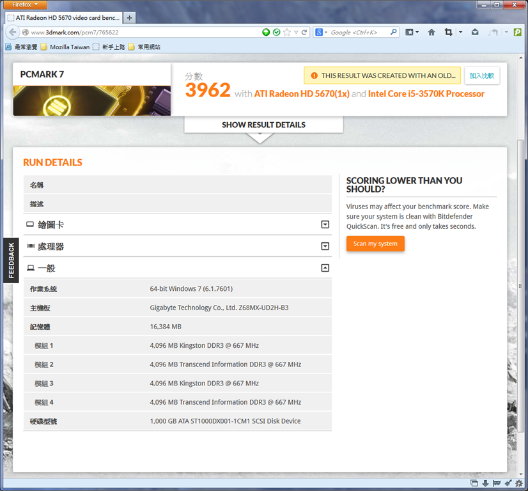The width and height of the screenshot is (528, 491).
Task: Open the address bar history dropdown arrow
Action: point(296,33)
